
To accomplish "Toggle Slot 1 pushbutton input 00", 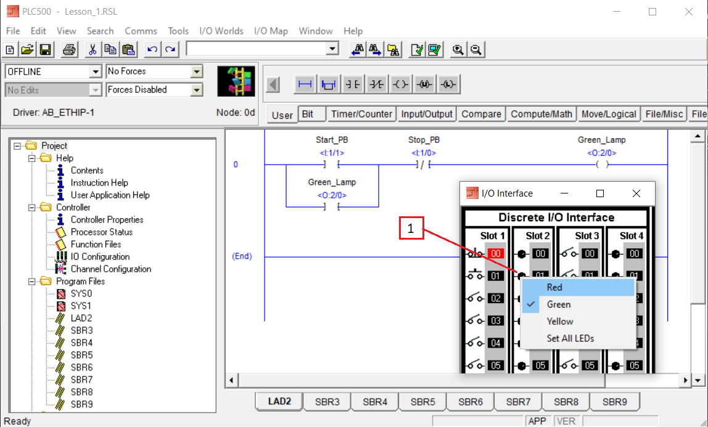I will [475, 253].
